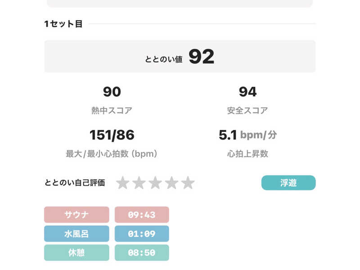Tap the 5.1 bpm/分 value
This screenshot has width=360, height=270.
248,135
